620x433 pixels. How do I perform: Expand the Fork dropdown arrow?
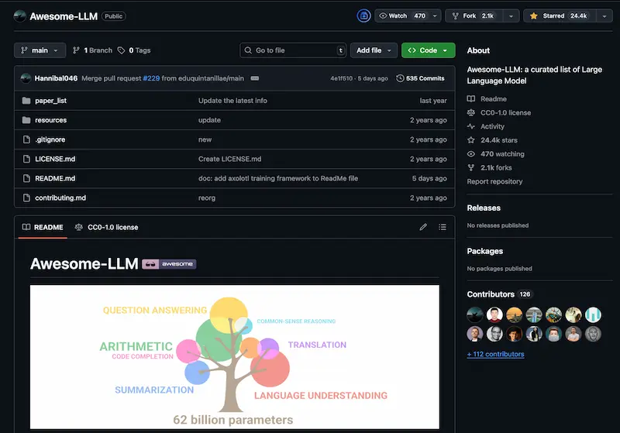[511, 15]
